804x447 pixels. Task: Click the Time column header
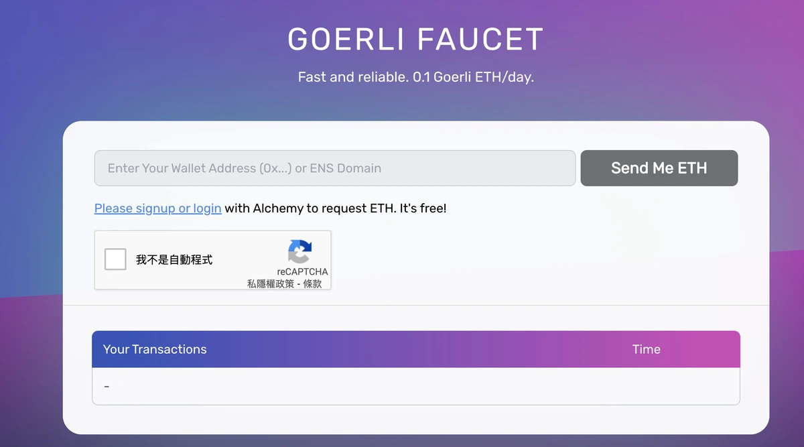(x=646, y=349)
